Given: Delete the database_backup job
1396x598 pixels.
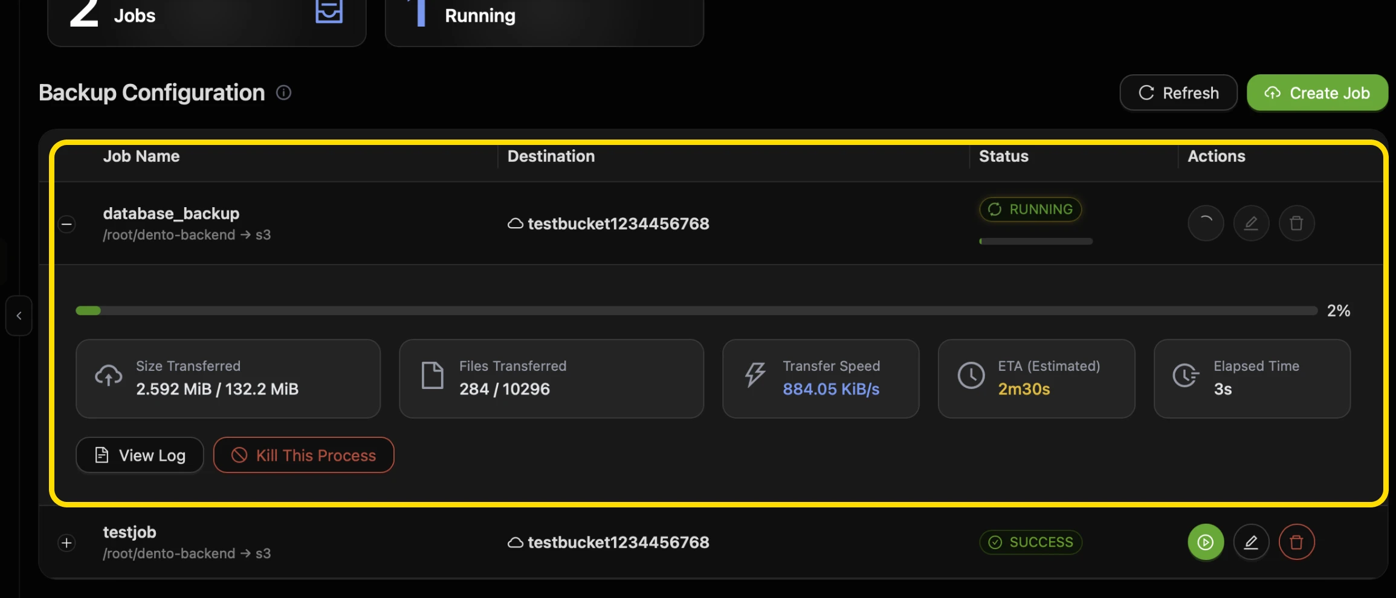Looking at the screenshot, I should 1296,223.
